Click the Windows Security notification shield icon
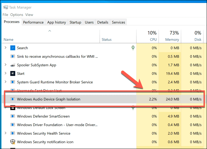 coord(13,142)
